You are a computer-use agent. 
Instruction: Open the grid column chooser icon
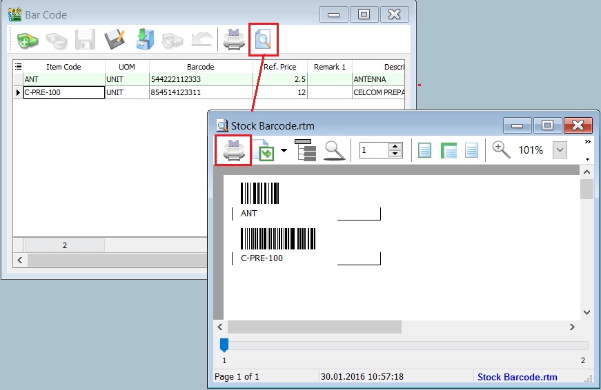pos(19,67)
